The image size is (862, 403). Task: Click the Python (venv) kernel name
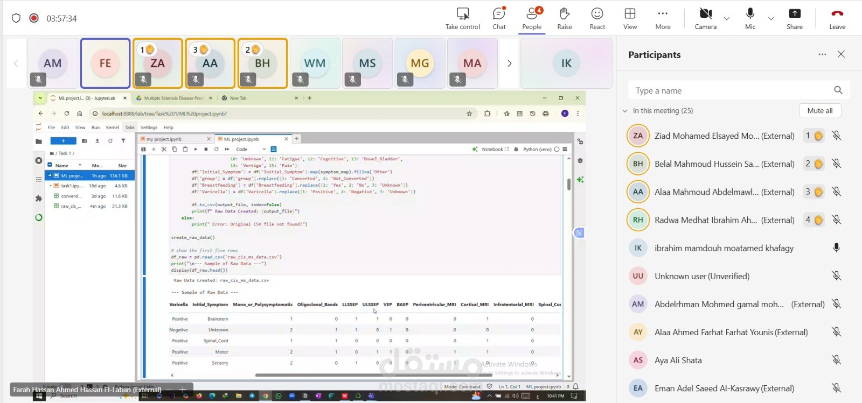click(x=537, y=149)
